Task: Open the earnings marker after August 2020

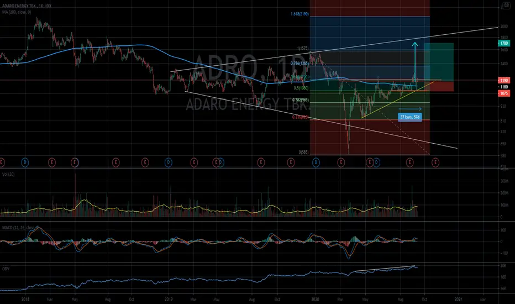Action: coord(409,162)
